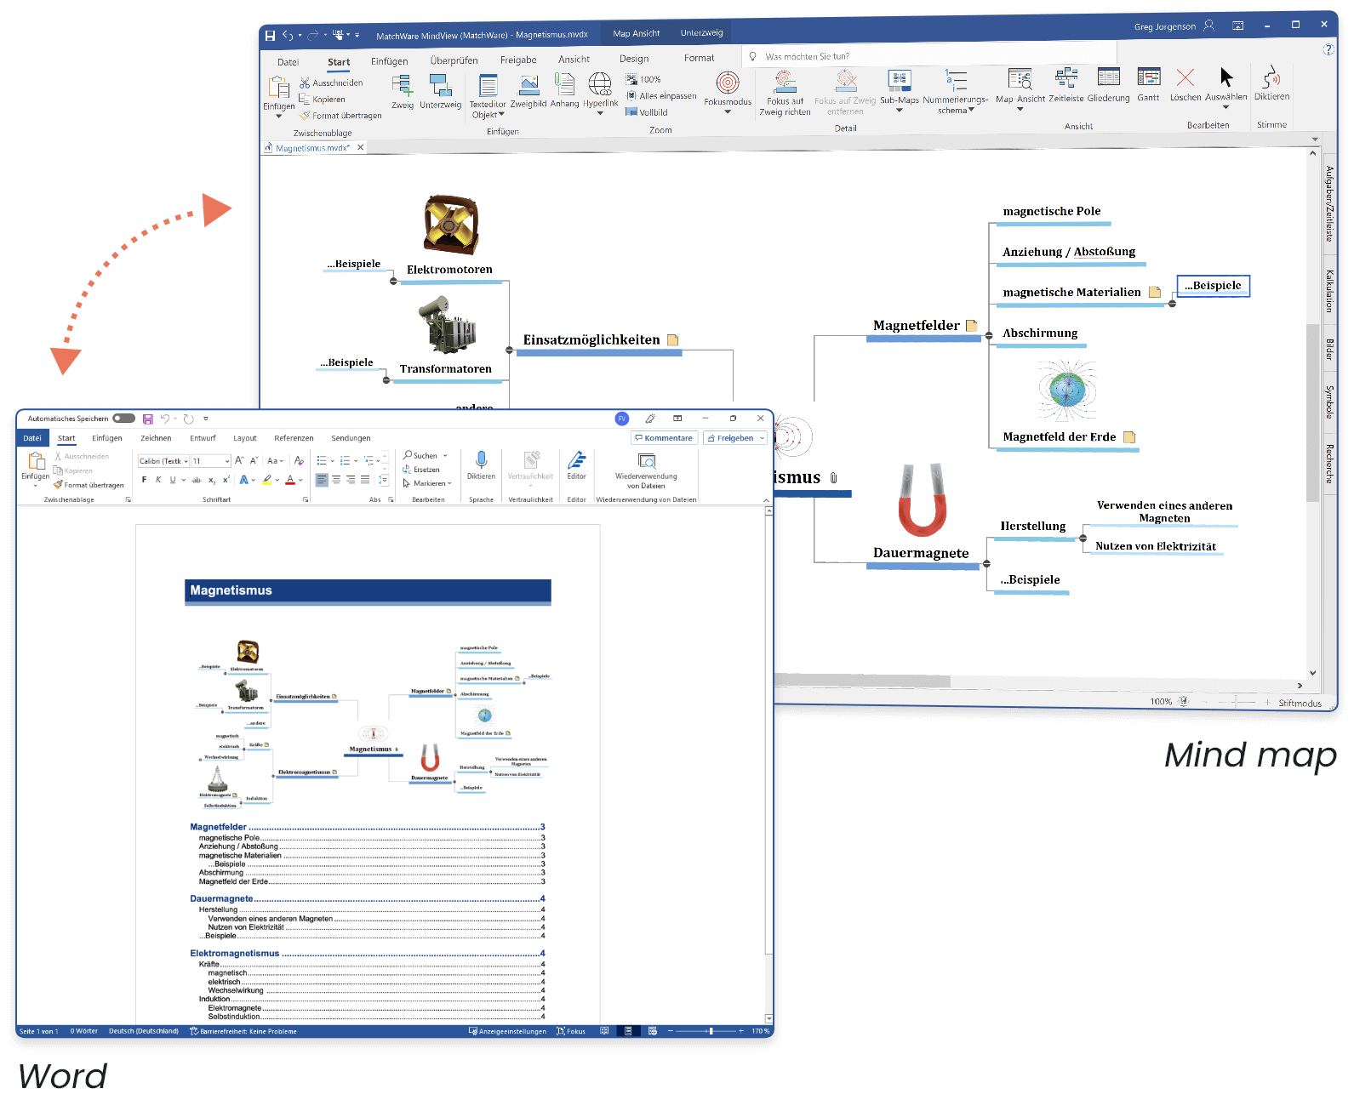Open Symbole side panel in MindView
Image resolution: width=1354 pixels, height=1100 pixels.
pyautogui.click(x=1329, y=402)
